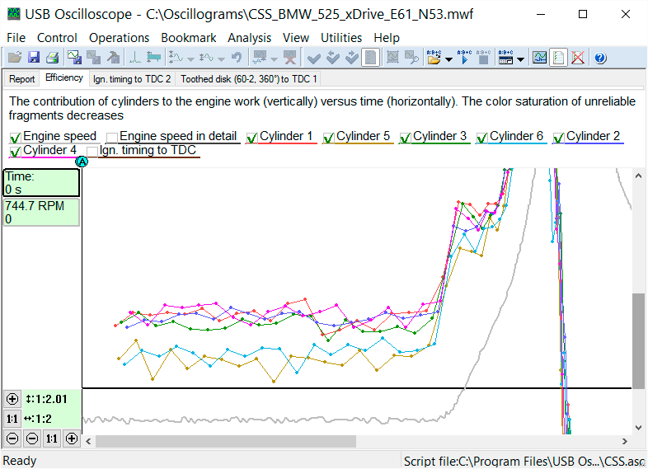Click the horizontal scrollbar thumb

tap(226, 441)
